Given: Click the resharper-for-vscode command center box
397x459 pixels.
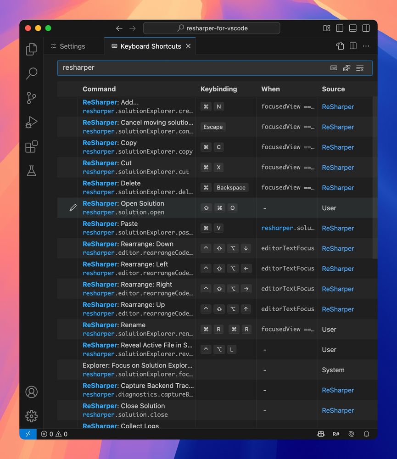Looking at the screenshot, I should coord(212,28).
